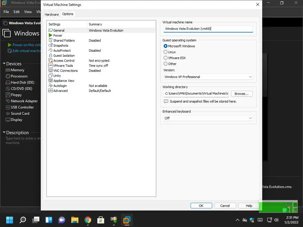The width and height of the screenshot is (303, 227).
Task: Collapse the Devices section
Action: (4, 64)
